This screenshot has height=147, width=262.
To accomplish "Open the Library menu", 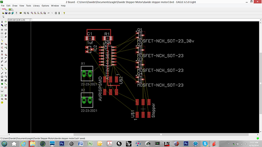I will click(36, 6).
